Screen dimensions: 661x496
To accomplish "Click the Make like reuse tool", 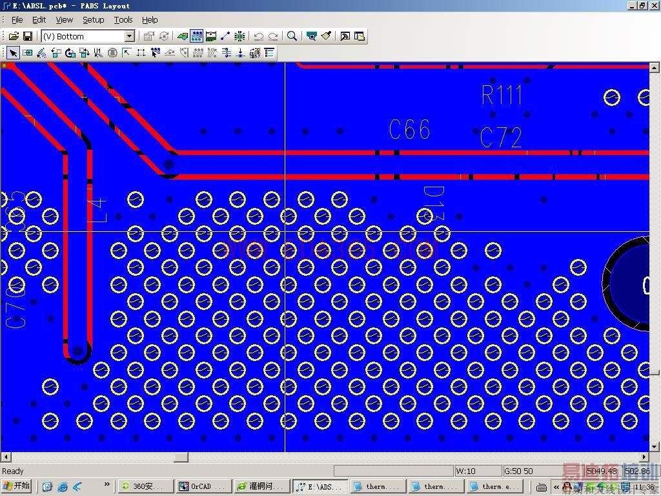I will [254, 53].
